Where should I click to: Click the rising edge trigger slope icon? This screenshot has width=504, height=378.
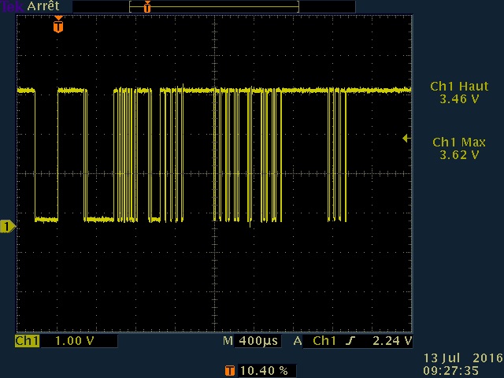(350, 341)
